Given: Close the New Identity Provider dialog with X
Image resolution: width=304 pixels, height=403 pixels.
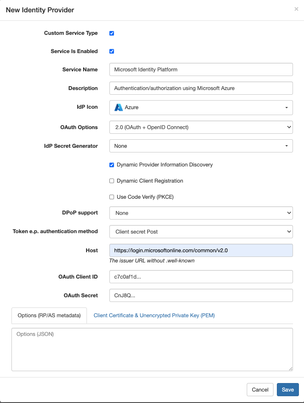Looking at the screenshot, I should 296,9.
